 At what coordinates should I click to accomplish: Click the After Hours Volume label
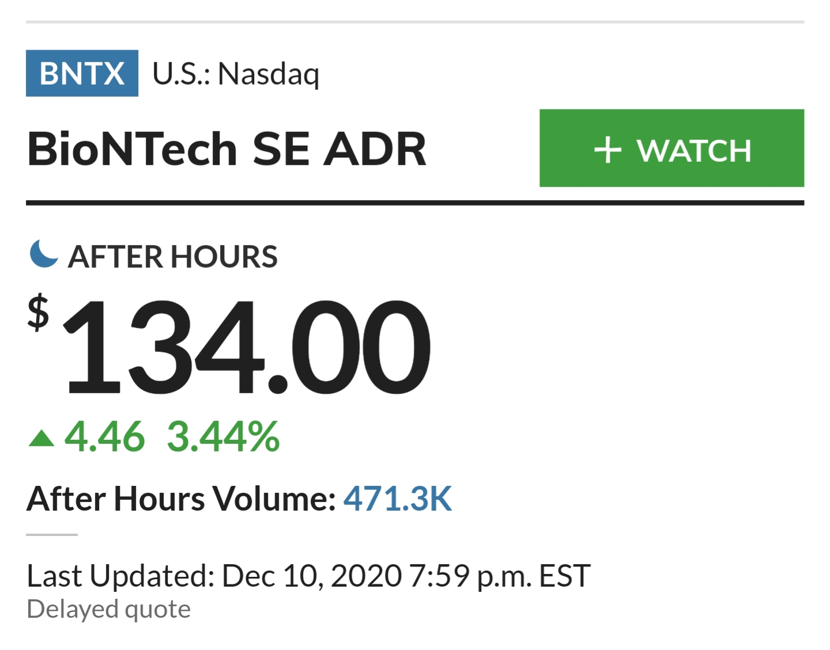182,499
